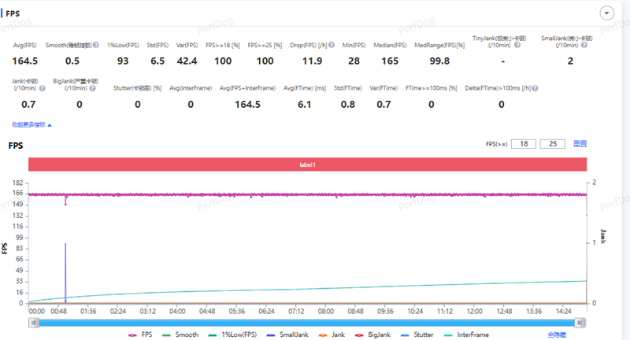Click hide-all link at right of legend
Image resolution: width=630 pixels, height=340 pixels.
tap(558, 334)
